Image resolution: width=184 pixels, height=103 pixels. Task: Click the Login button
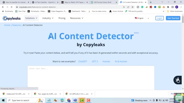[160, 18]
